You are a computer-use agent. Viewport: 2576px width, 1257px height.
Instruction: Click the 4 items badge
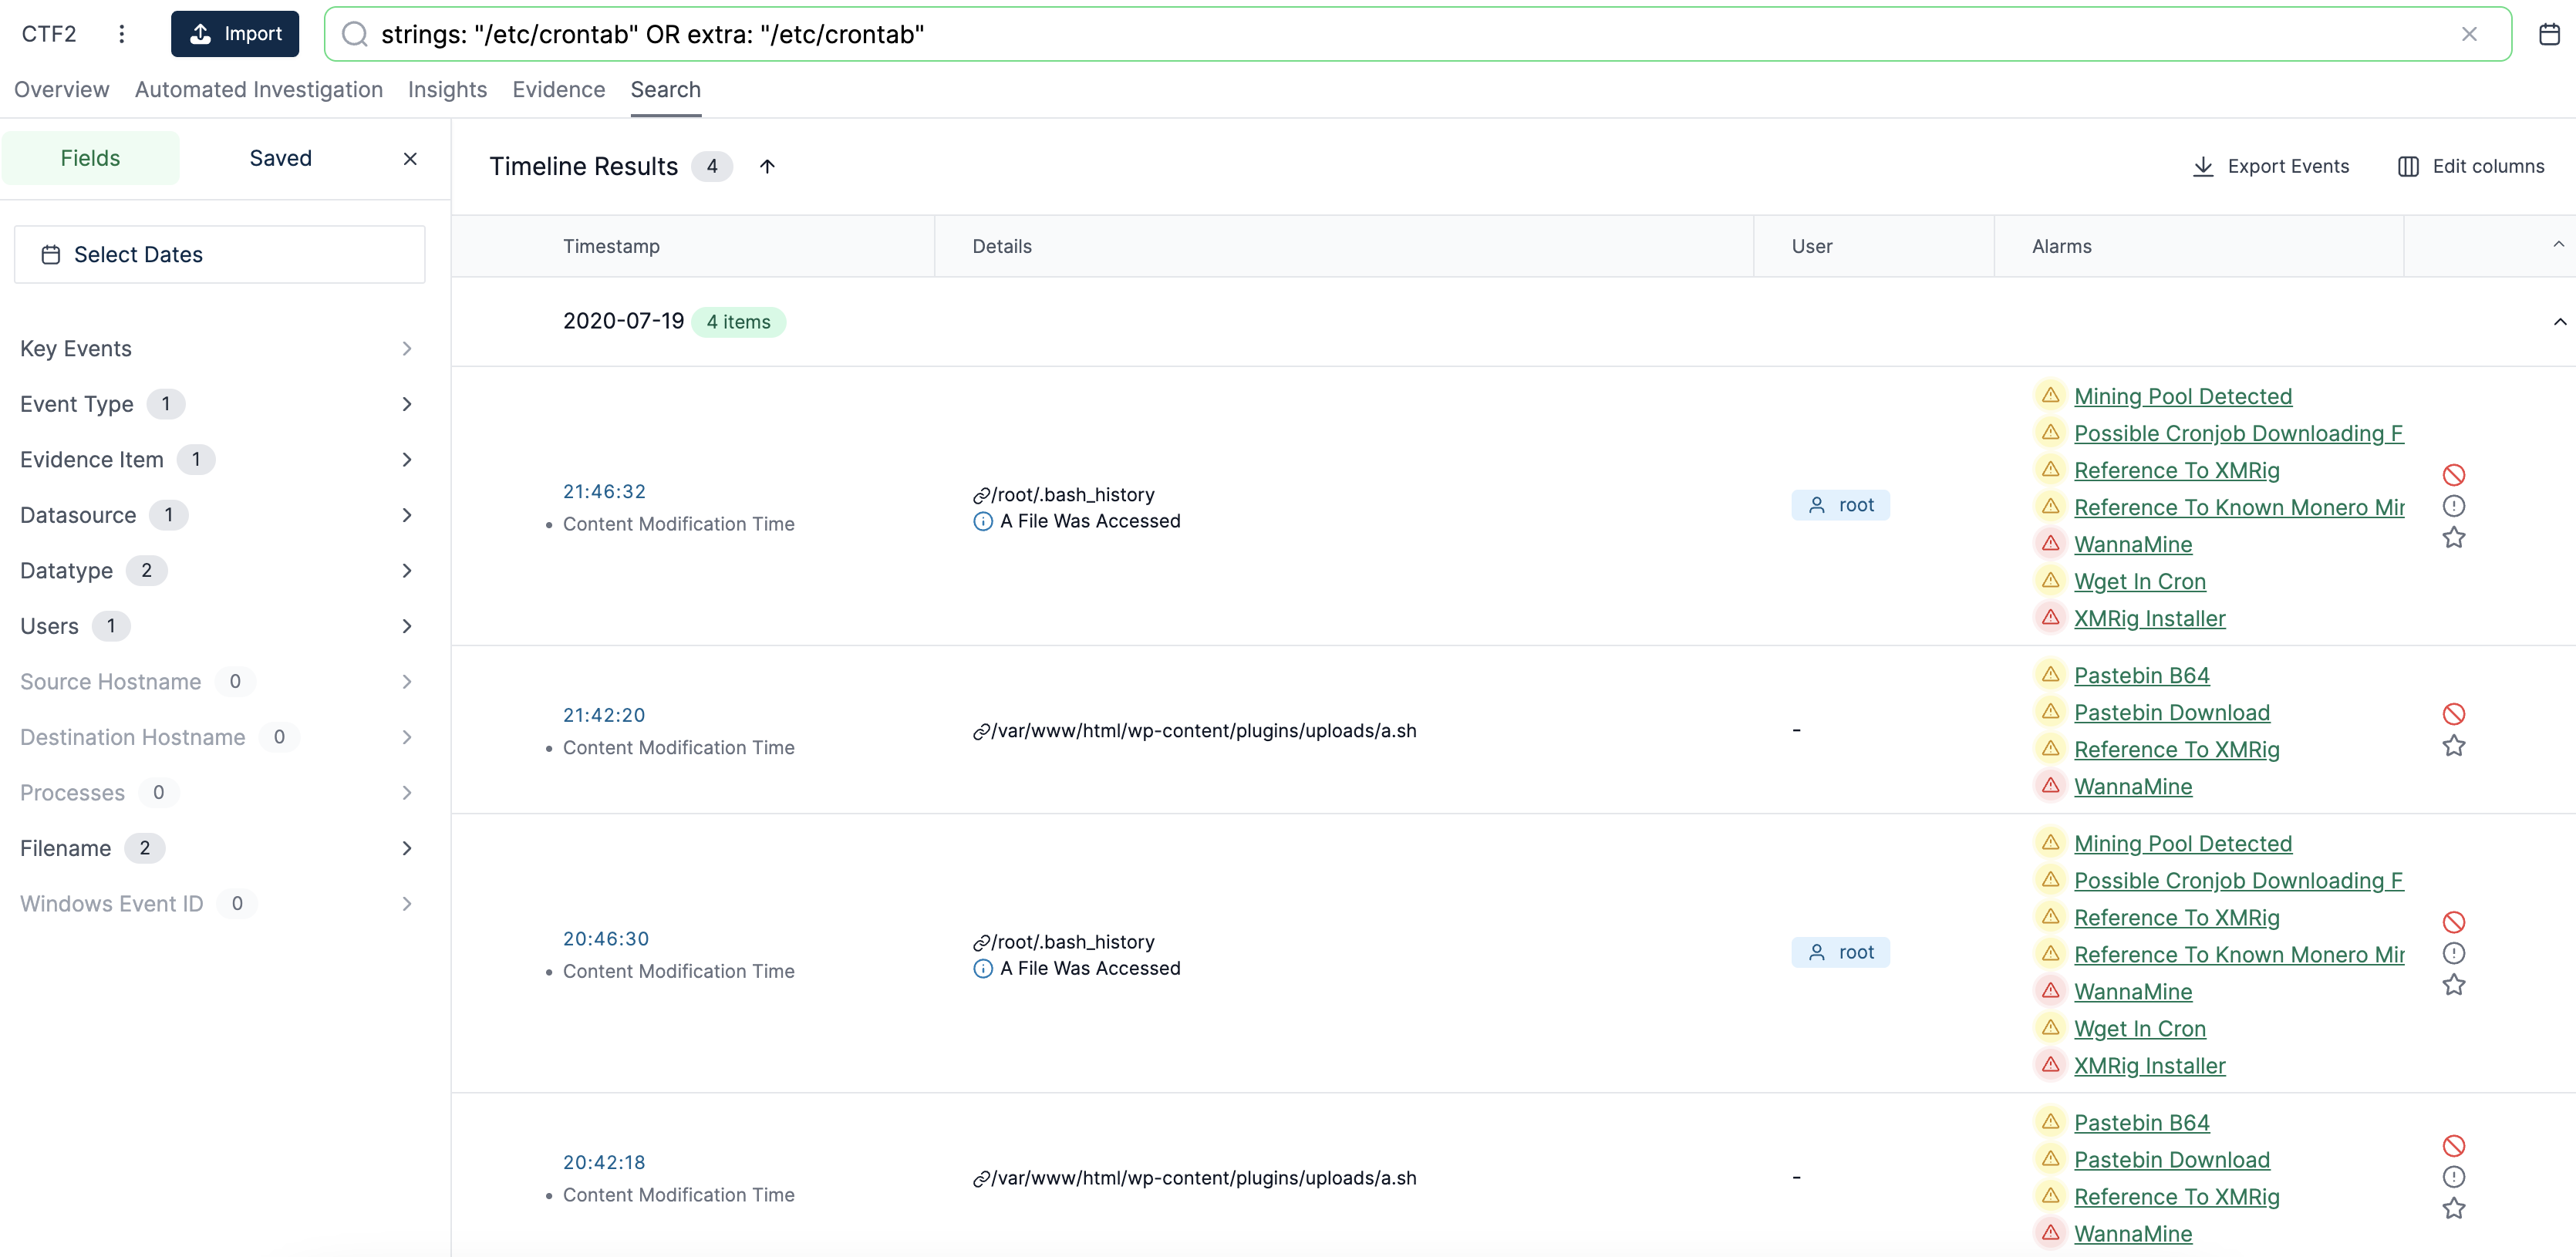click(738, 322)
